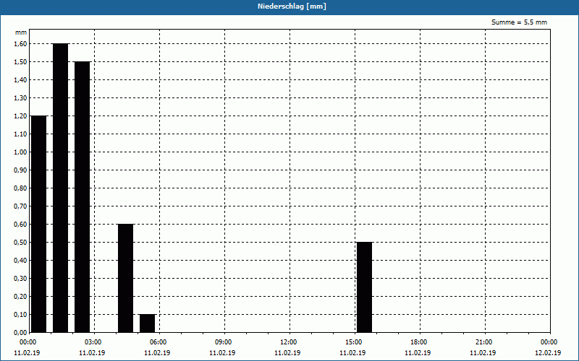The image size is (579, 361).
Task: Click the 11.02.19 date under 12:00
Action: point(287,353)
